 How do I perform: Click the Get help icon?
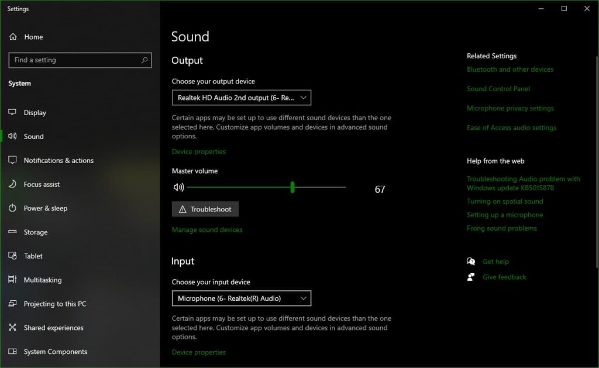click(471, 261)
